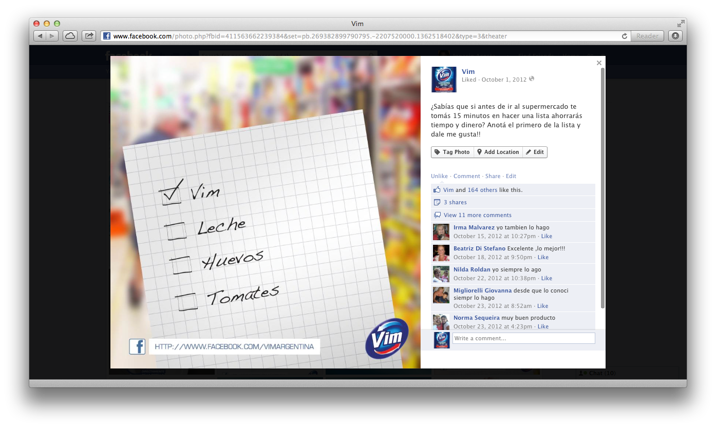
Task: Click the shares icon next to 3 shares
Action: 437,202
